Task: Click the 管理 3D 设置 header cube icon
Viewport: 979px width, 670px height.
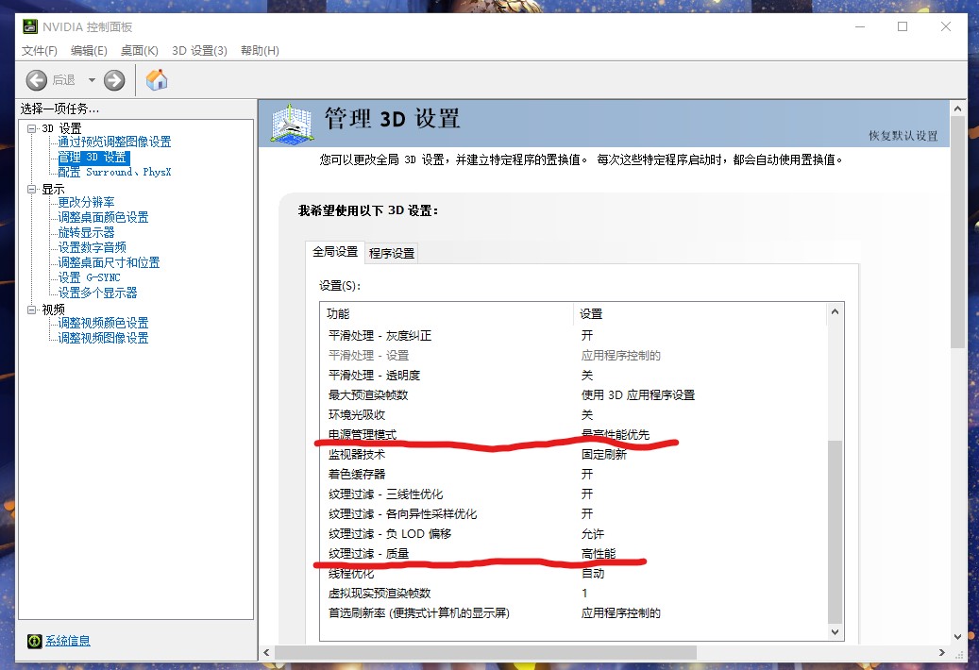Action: click(x=292, y=123)
